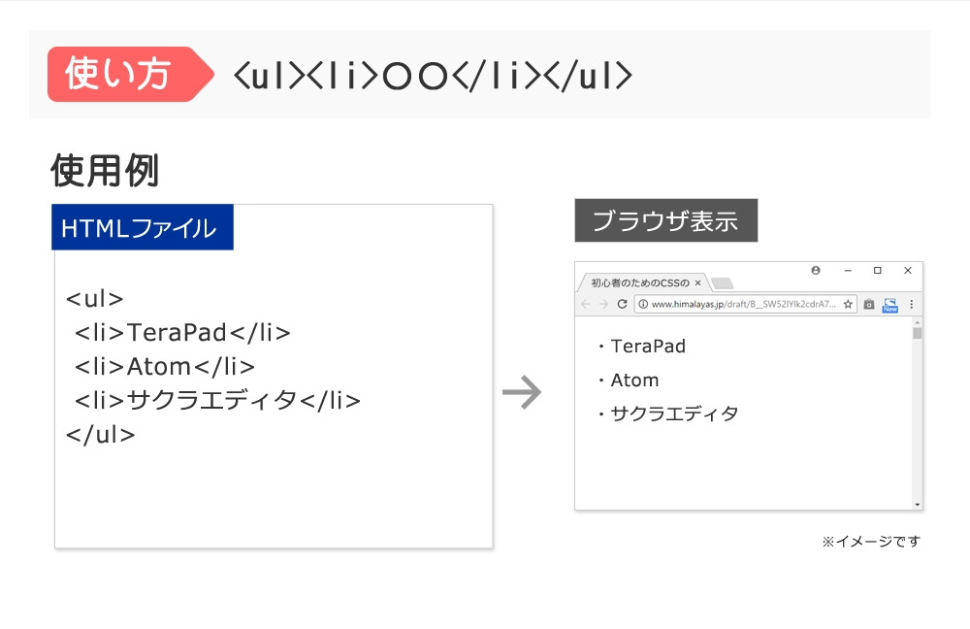Click the 使用例 heading
Screen dimensions: 970x629
(105, 170)
